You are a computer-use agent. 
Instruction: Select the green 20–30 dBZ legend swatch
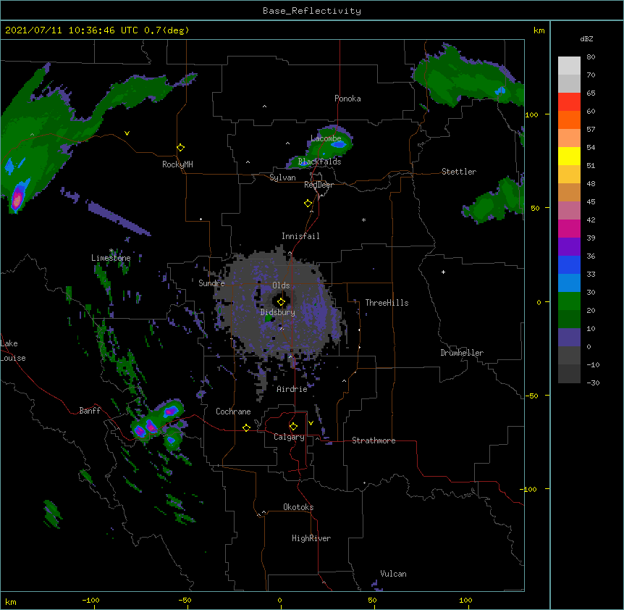pyautogui.click(x=569, y=301)
